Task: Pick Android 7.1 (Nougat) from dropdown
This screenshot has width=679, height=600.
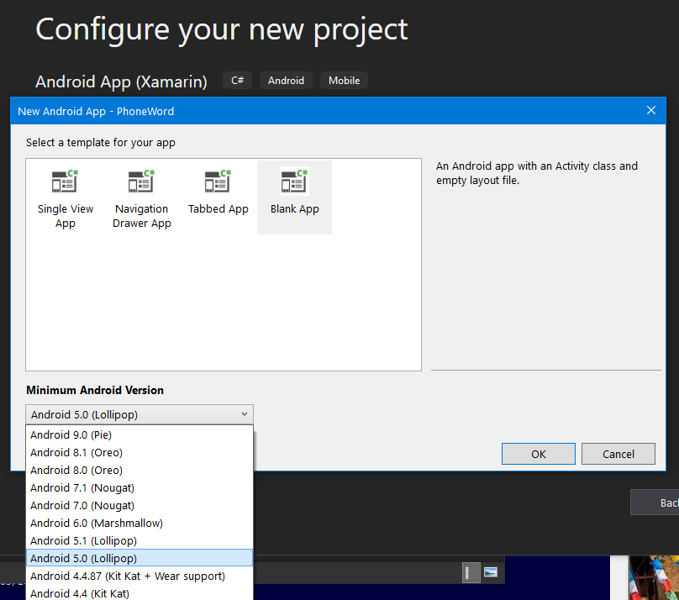Action: pyautogui.click(x=82, y=487)
